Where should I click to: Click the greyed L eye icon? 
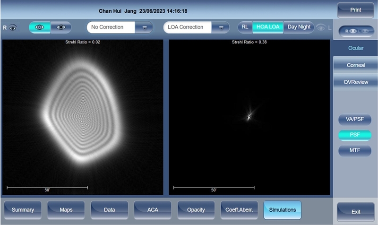324,27
